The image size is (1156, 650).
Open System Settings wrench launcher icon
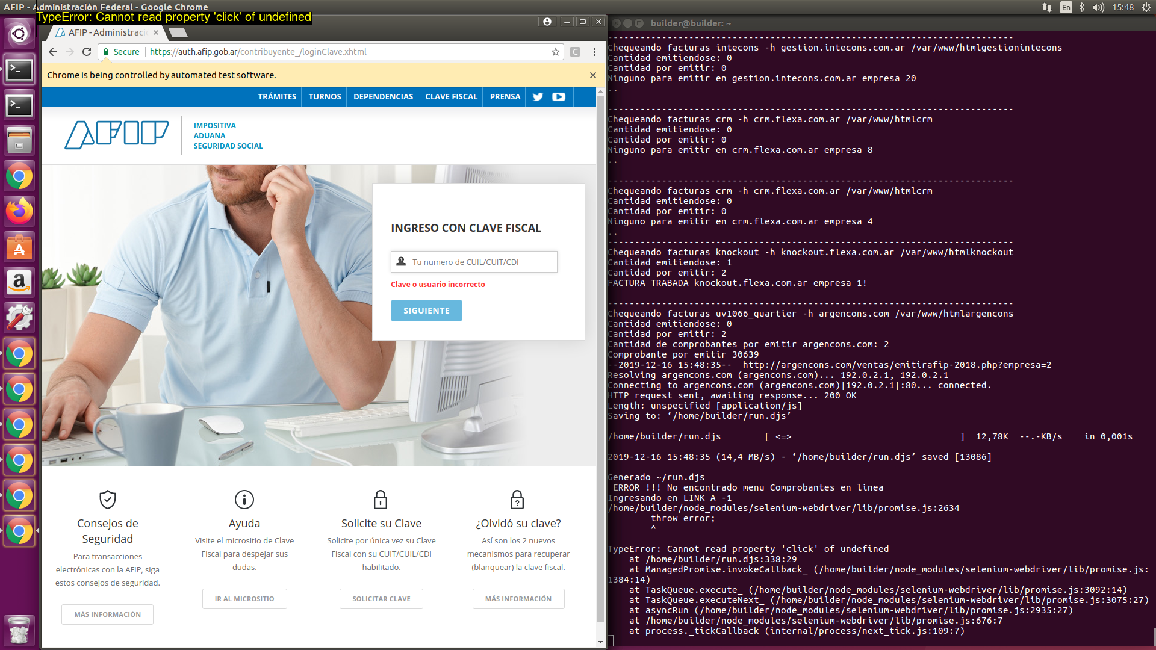click(19, 318)
